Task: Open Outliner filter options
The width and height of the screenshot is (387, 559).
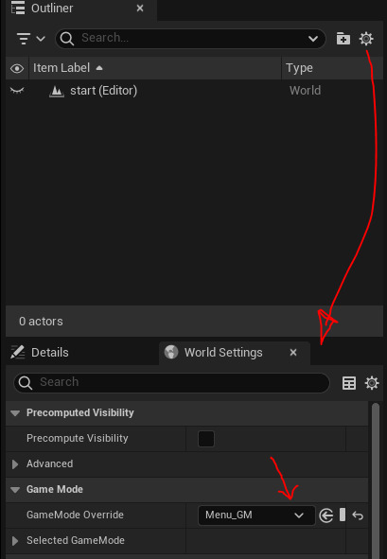Action: click(30, 38)
